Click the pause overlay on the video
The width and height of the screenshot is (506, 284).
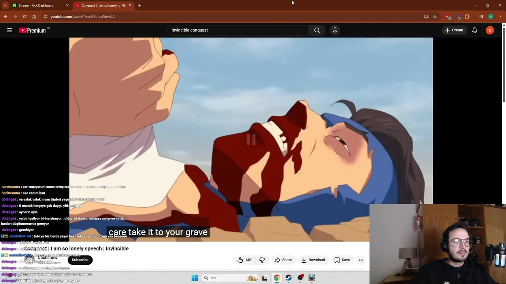pos(251,140)
